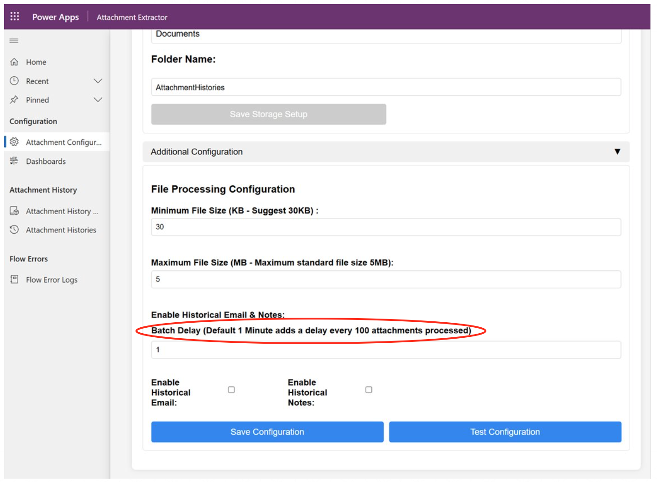Open Attachment History menu item in sidebar
657x482 pixels.
tap(62, 211)
